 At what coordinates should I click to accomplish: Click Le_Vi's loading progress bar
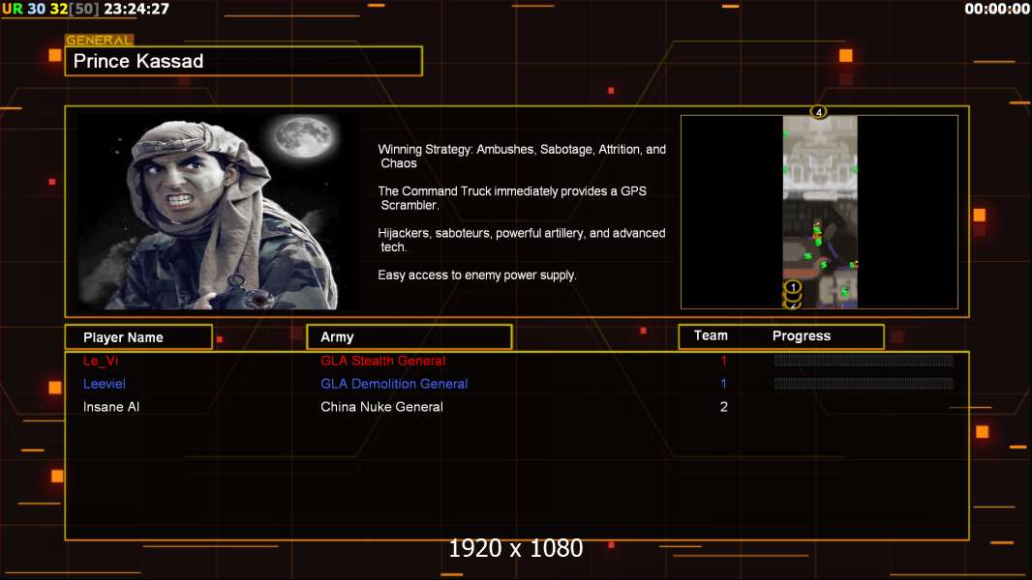coord(864,360)
